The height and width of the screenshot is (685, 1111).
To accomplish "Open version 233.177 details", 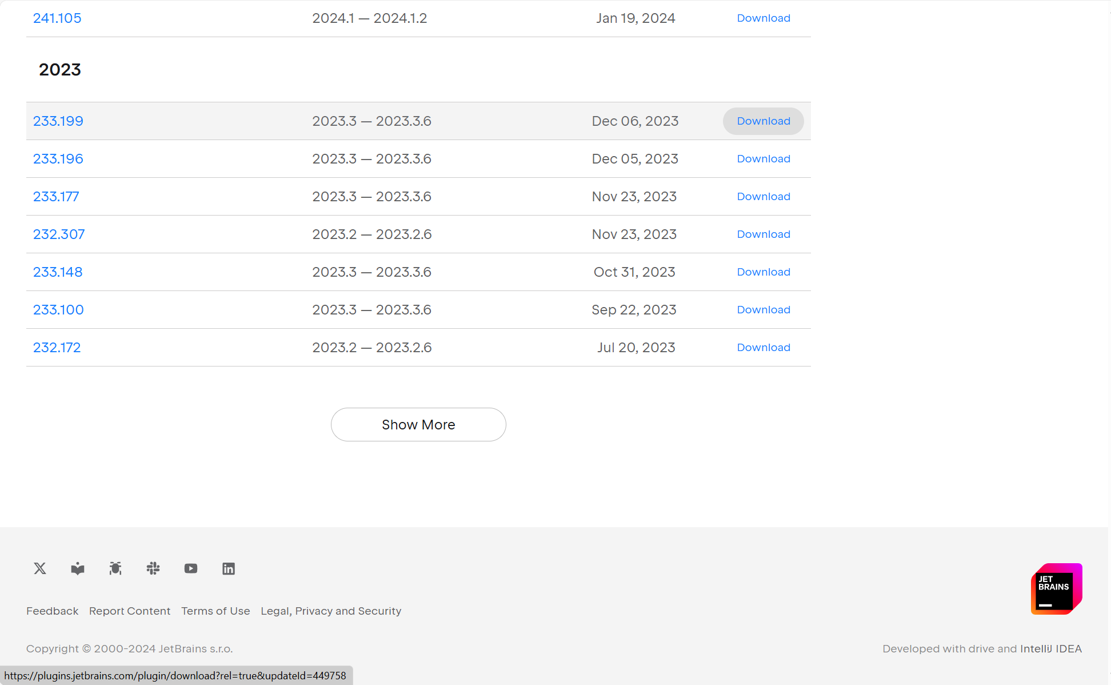I will pos(56,197).
